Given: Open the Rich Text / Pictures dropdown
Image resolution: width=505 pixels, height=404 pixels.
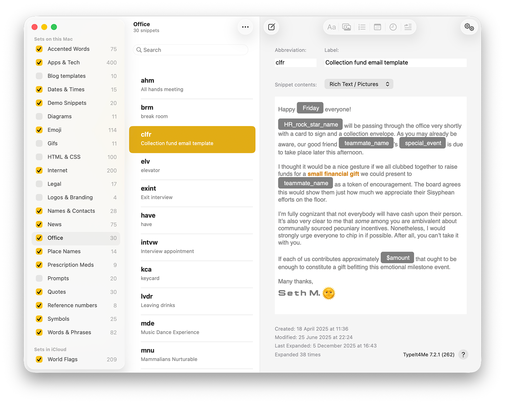Looking at the screenshot, I should pyautogui.click(x=359, y=84).
